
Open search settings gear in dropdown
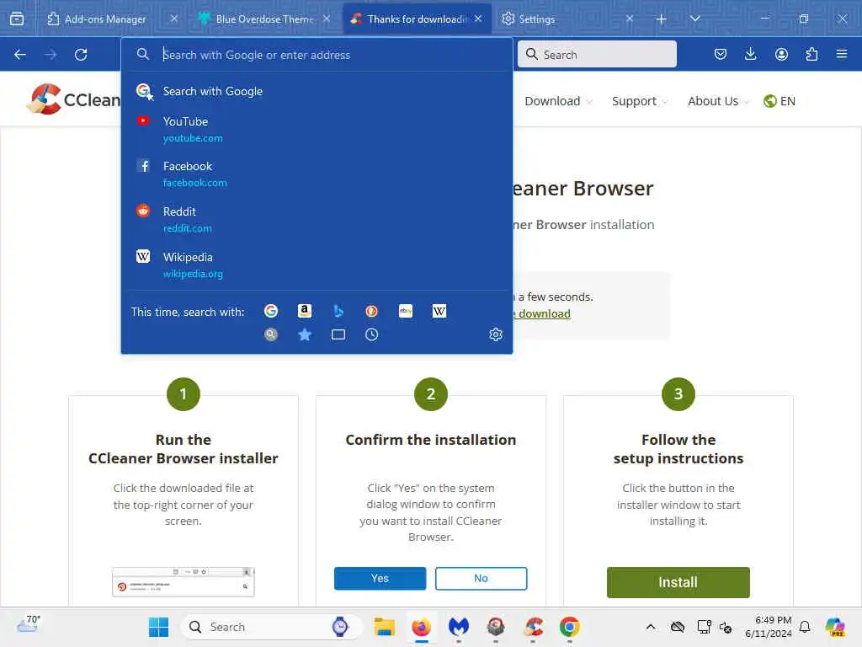point(495,334)
